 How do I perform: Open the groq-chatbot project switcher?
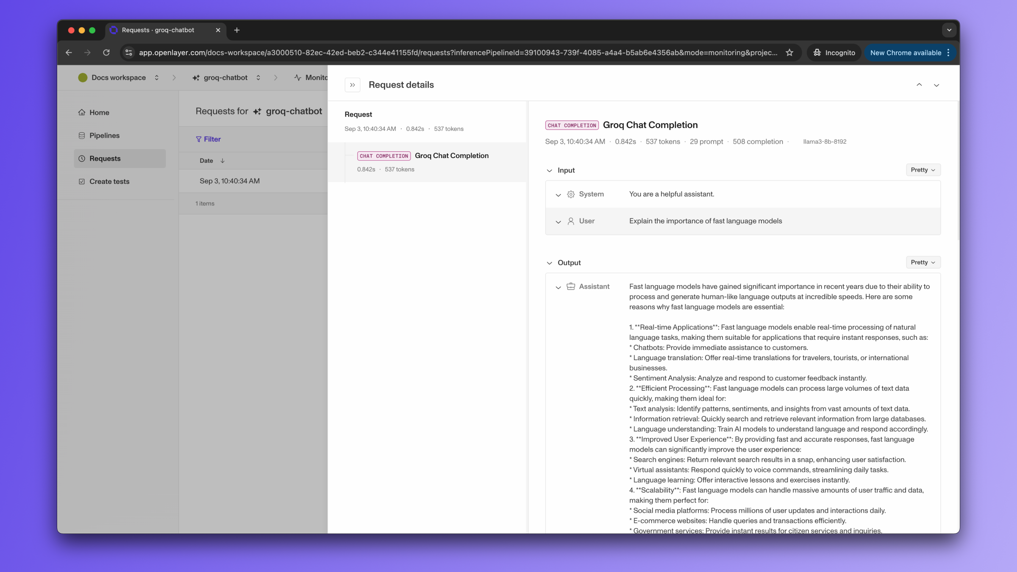point(258,78)
